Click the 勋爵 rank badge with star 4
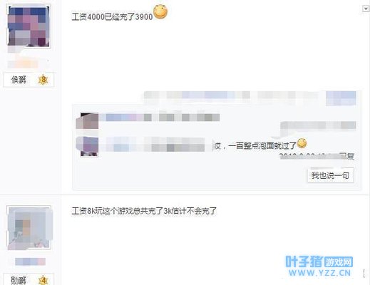 click(x=29, y=280)
